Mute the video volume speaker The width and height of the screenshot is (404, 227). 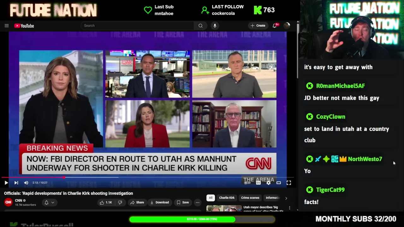[26, 183]
